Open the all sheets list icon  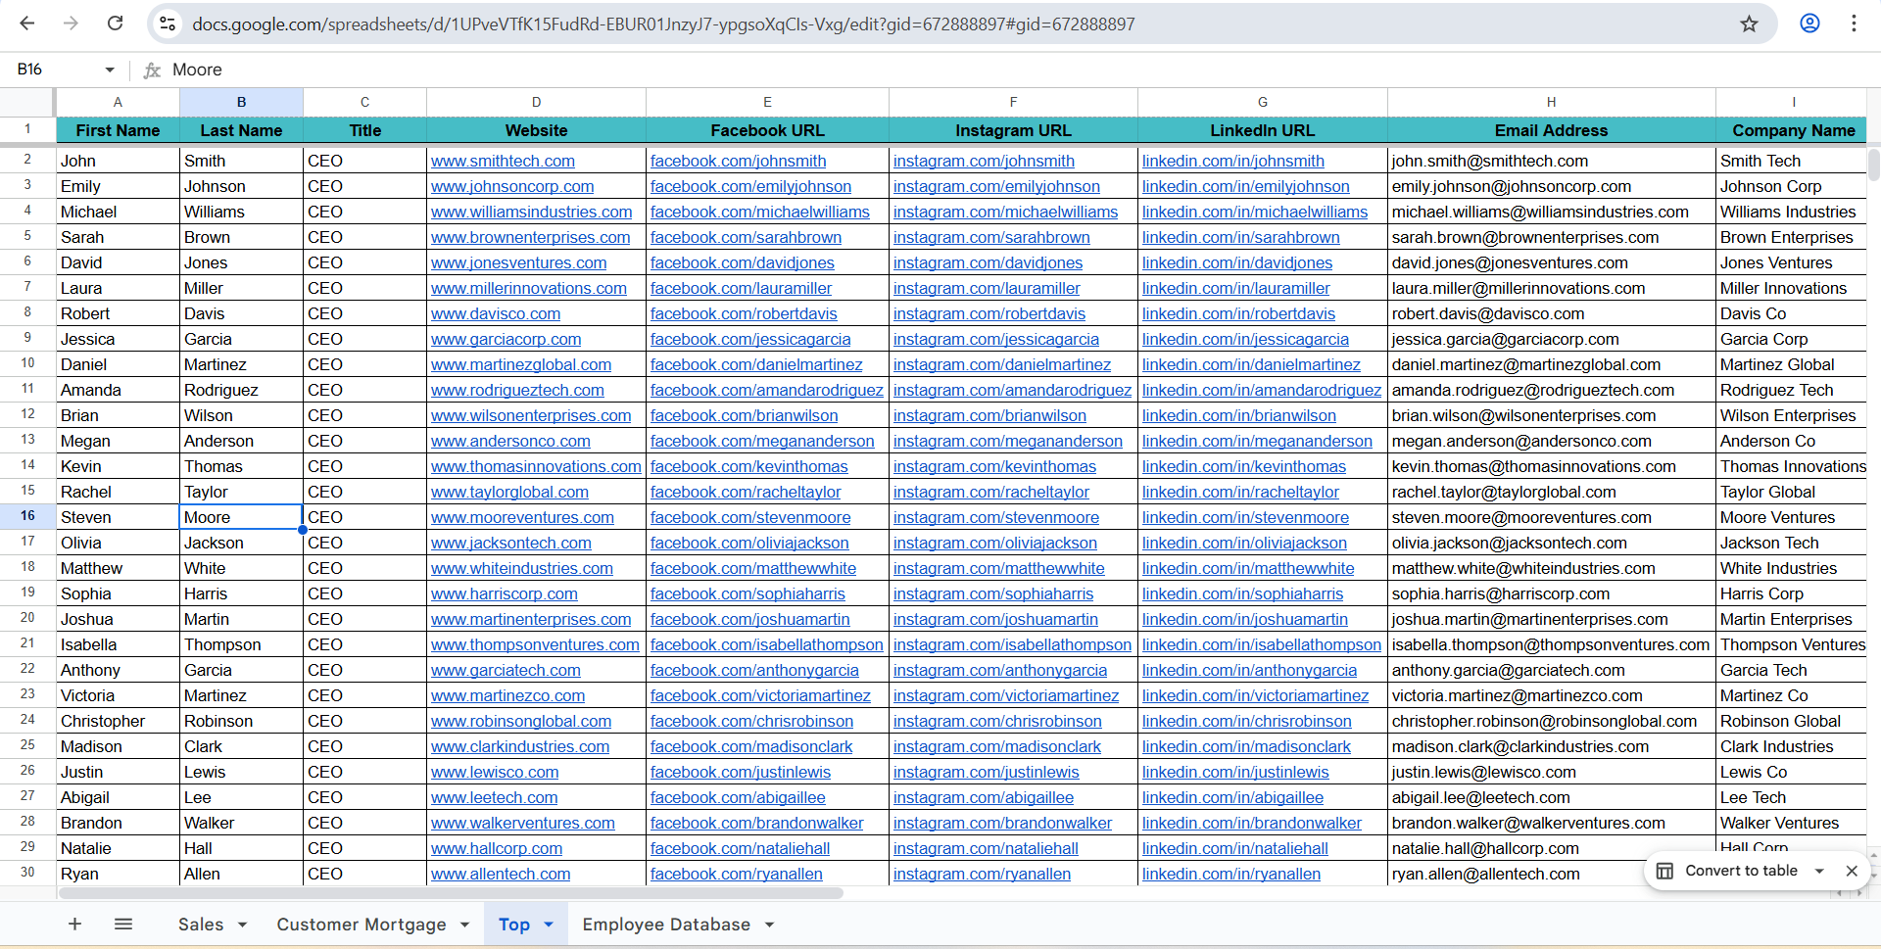point(123,924)
